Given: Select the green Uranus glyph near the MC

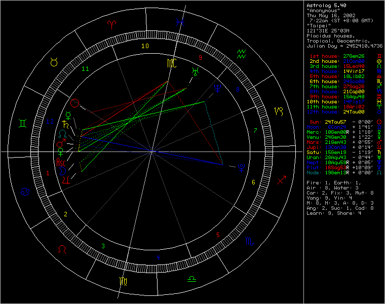Looking at the screenshot, I should pyautogui.click(x=196, y=70).
